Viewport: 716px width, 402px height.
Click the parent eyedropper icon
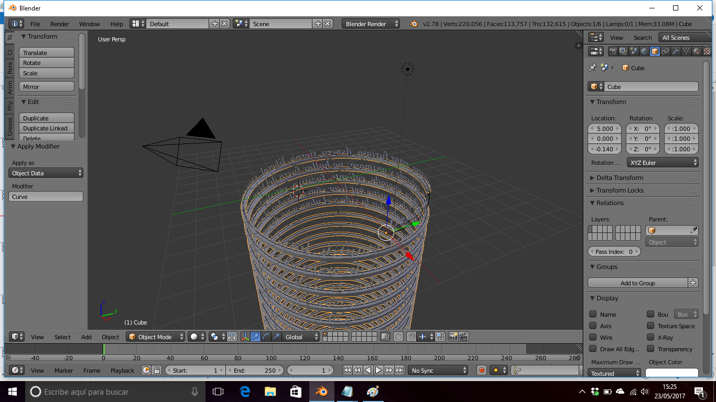click(x=693, y=230)
